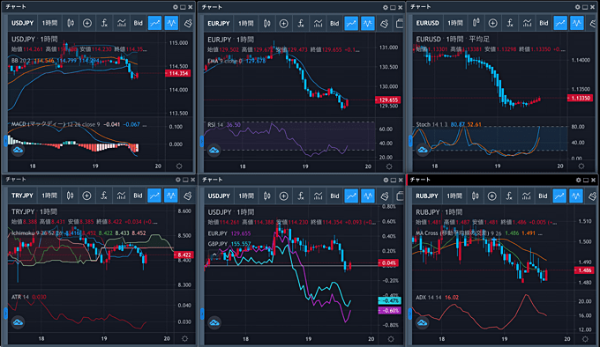Select the 'ADX 14 14' indicator legend
This screenshot has width=600, height=347.
429,298
